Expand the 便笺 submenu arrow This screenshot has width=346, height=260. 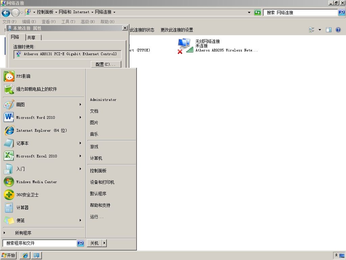click(x=80, y=220)
